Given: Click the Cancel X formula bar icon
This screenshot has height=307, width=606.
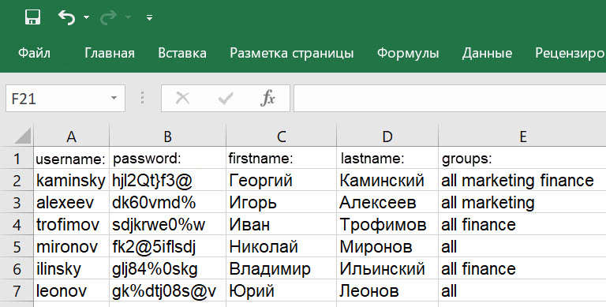Looking at the screenshot, I should [x=182, y=98].
